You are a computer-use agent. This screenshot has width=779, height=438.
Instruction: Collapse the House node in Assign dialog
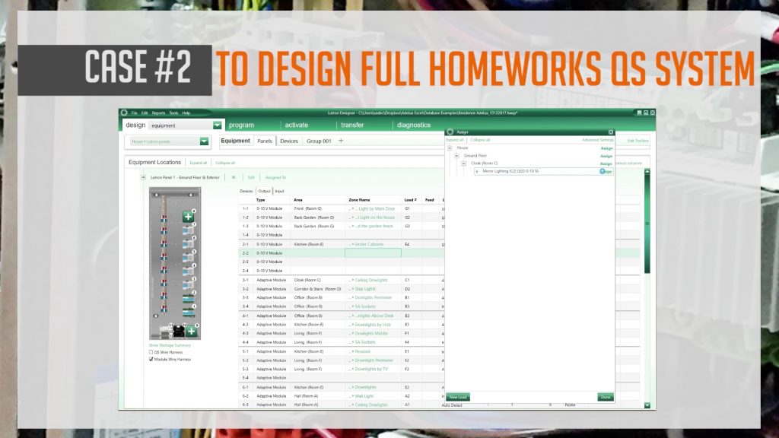450,148
